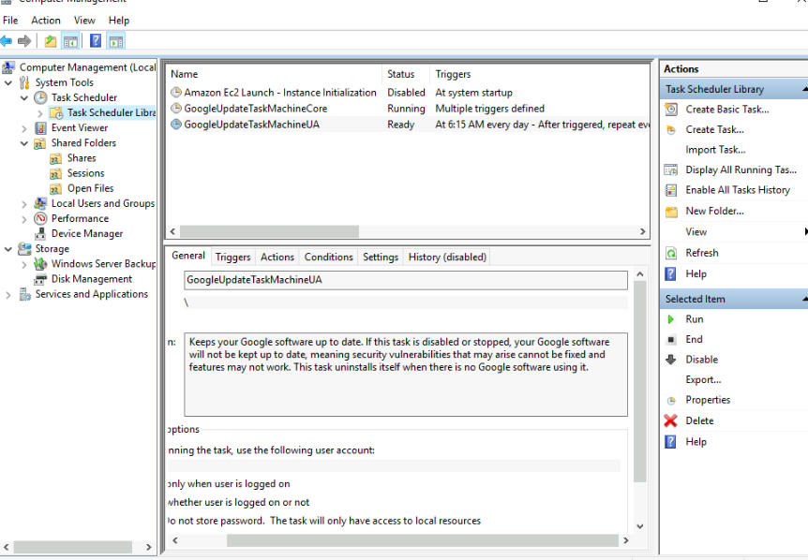Open the Action menu

coord(45,21)
